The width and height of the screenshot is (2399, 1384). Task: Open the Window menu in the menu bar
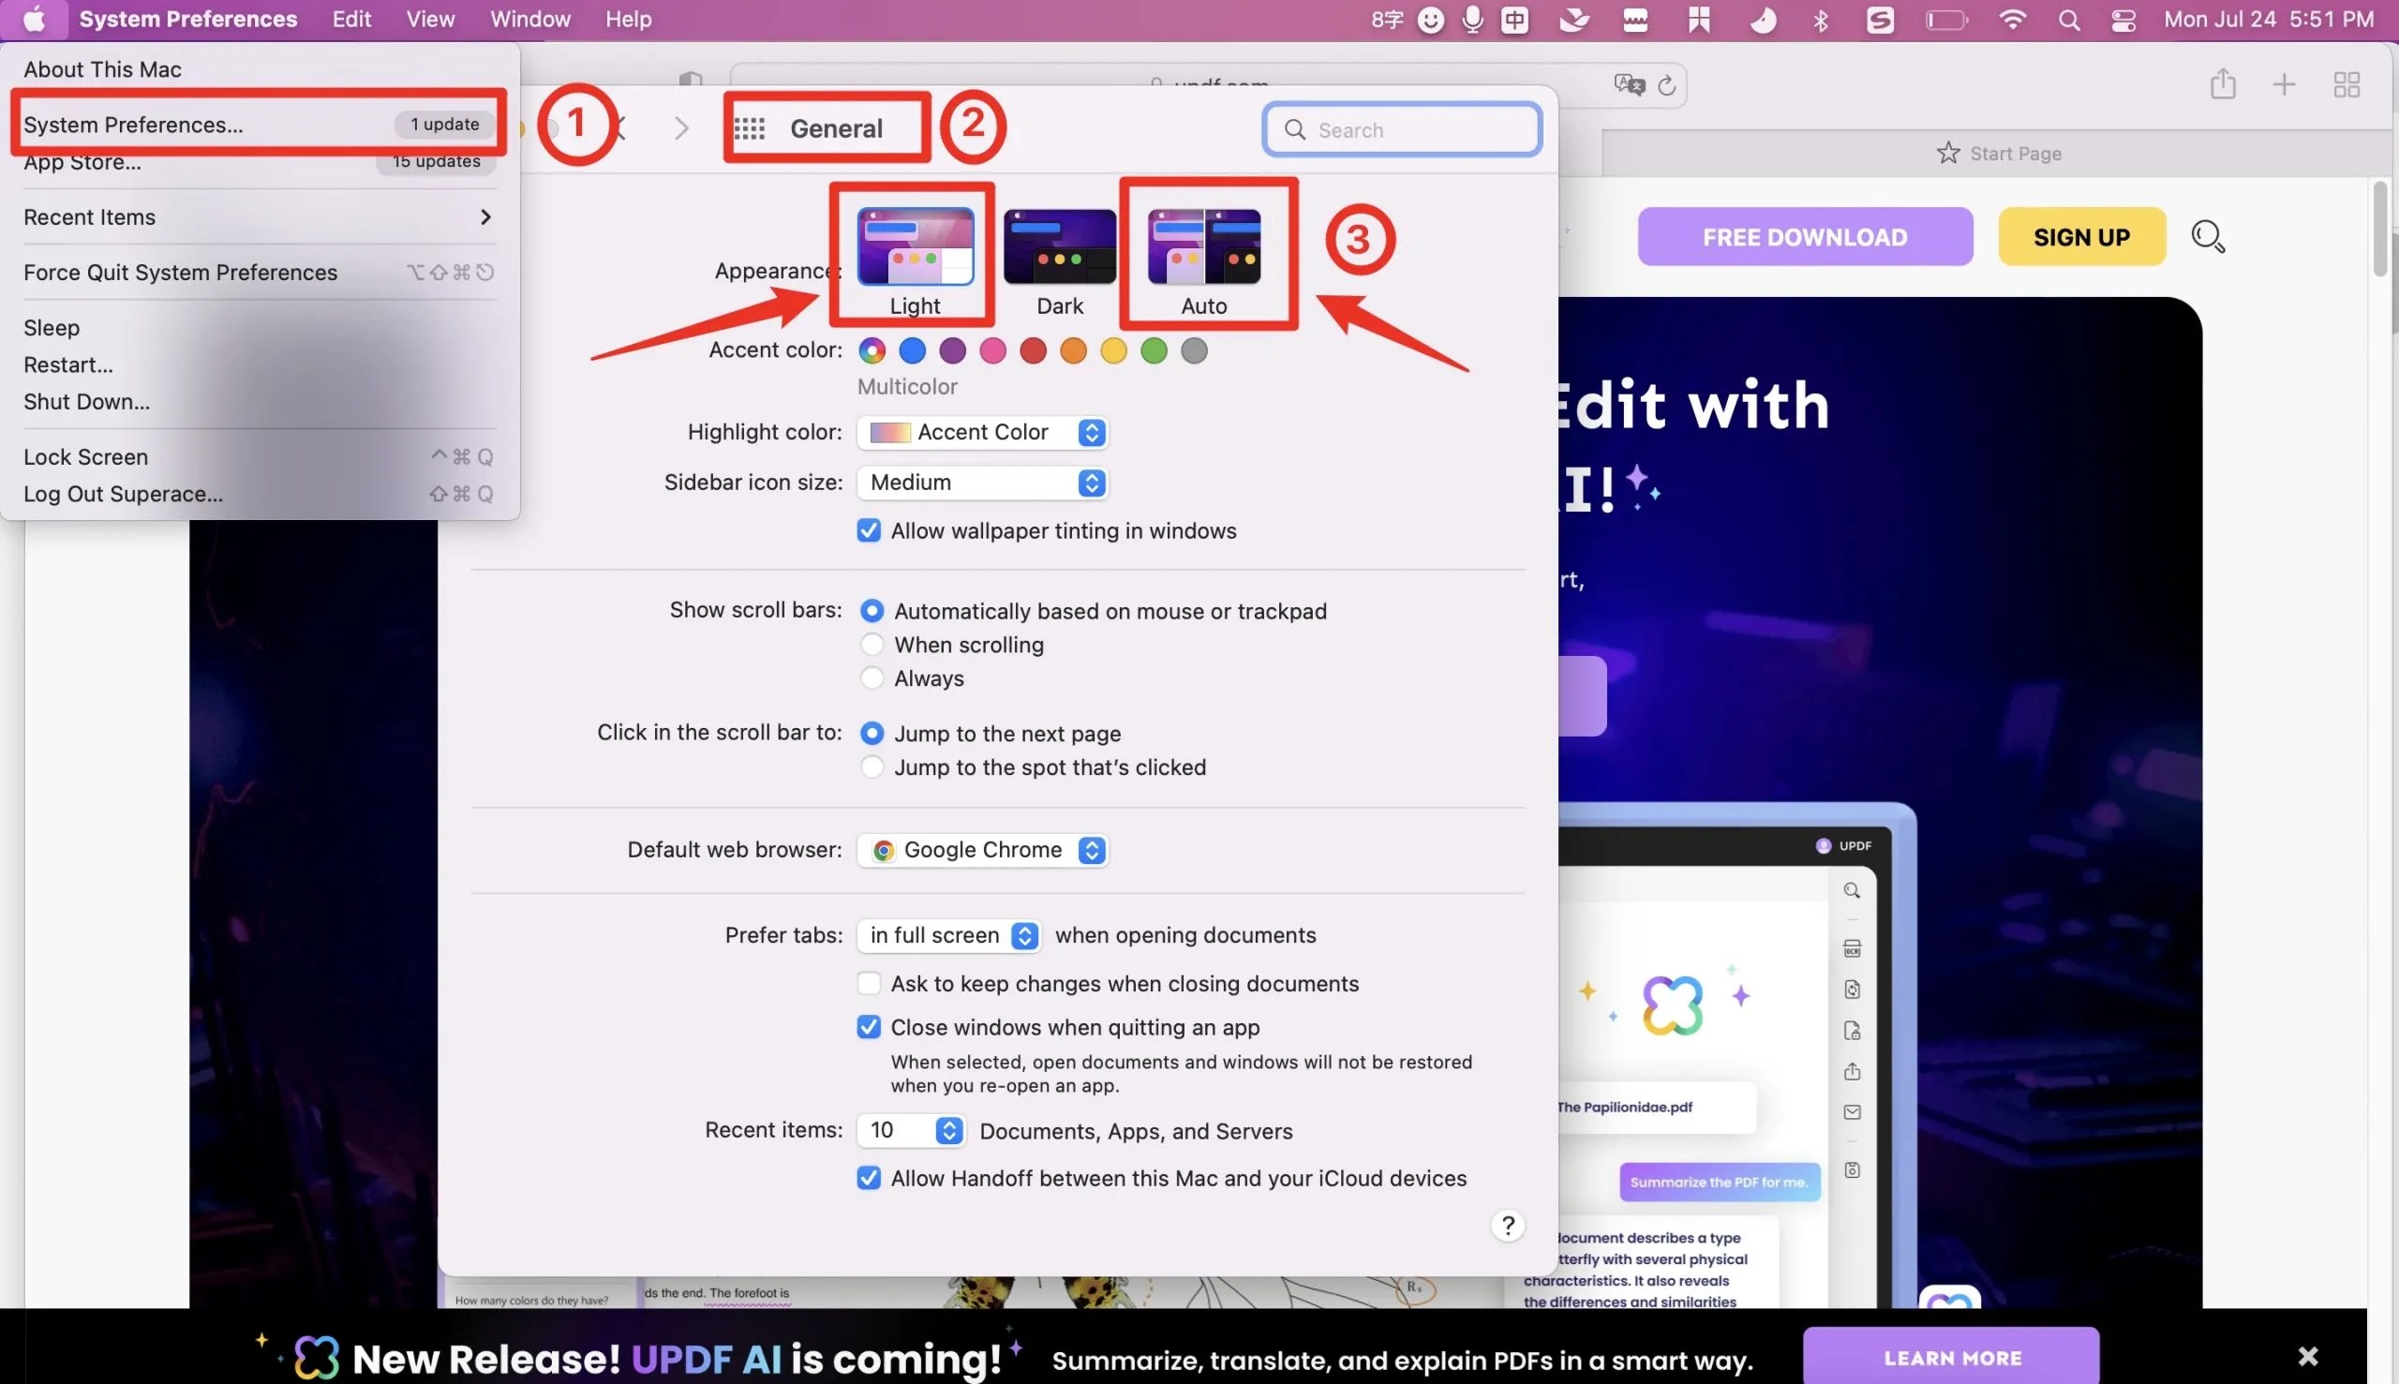pyautogui.click(x=529, y=19)
